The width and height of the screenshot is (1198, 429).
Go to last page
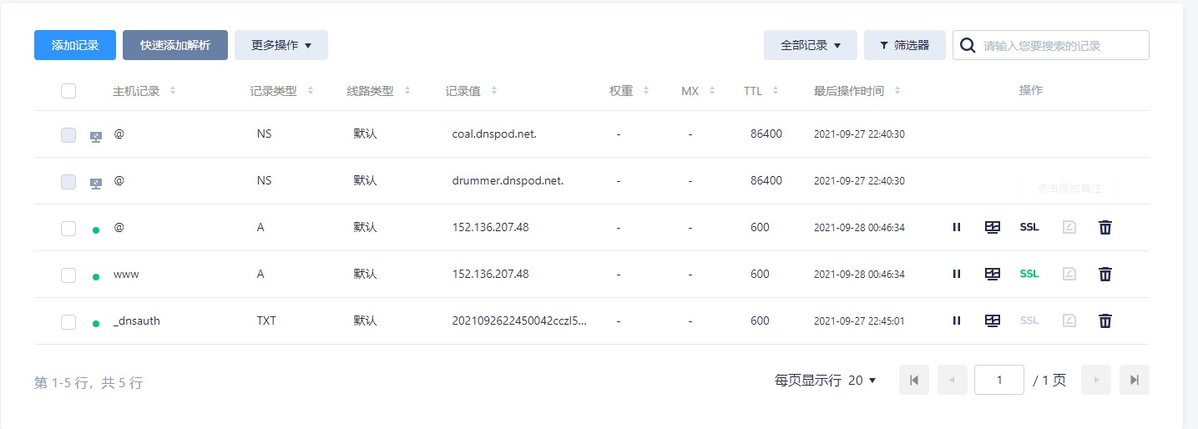[x=1135, y=380]
